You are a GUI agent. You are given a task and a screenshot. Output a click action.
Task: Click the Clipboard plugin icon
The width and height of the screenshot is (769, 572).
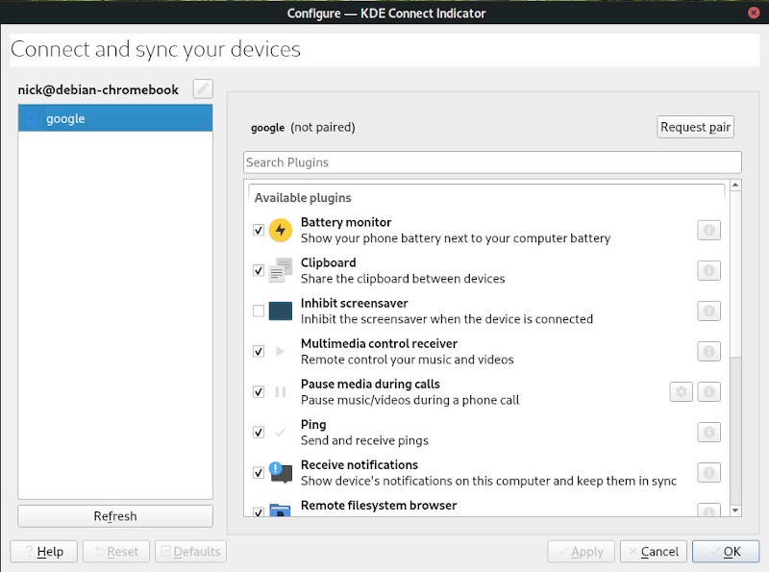coord(280,269)
